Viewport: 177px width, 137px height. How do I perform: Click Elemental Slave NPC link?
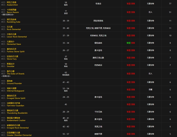pyautogui.click(x=15, y=44)
